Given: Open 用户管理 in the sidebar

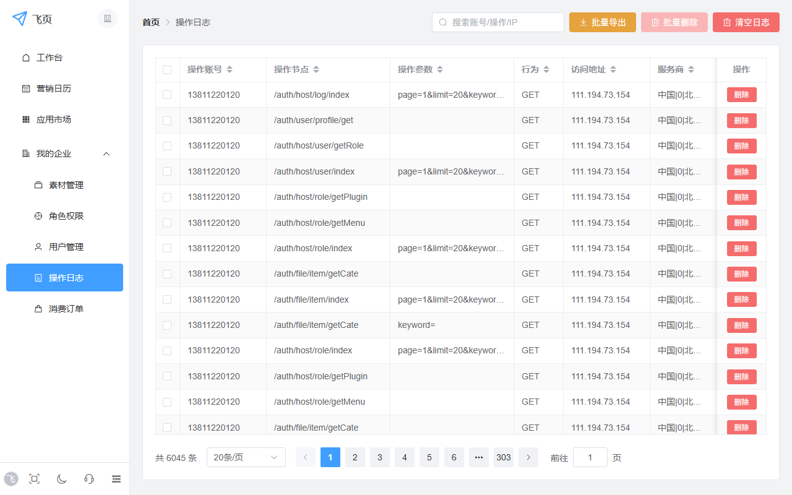Looking at the screenshot, I should coord(66,247).
